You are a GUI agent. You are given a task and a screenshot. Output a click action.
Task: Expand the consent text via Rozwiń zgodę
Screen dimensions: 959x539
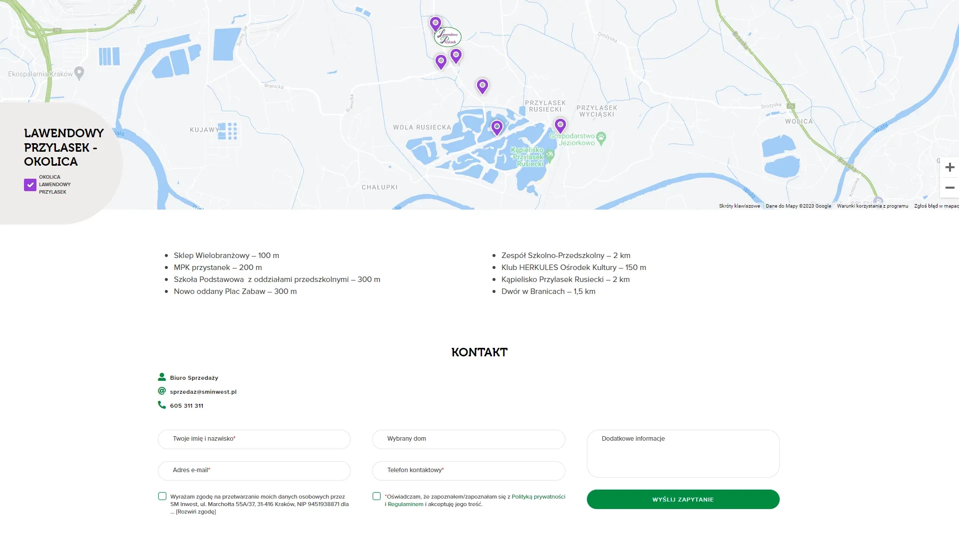[196, 512]
